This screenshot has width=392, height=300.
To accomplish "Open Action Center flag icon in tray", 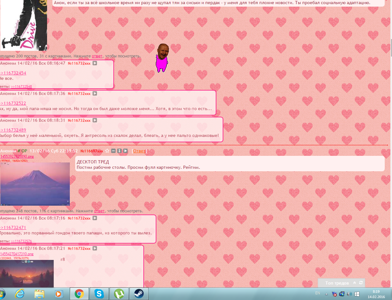I will tap(335, 294).
